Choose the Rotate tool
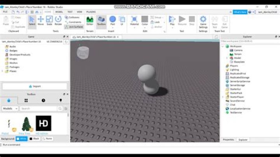The width and height of the screenshot is (280, 157). pos(58,21)
